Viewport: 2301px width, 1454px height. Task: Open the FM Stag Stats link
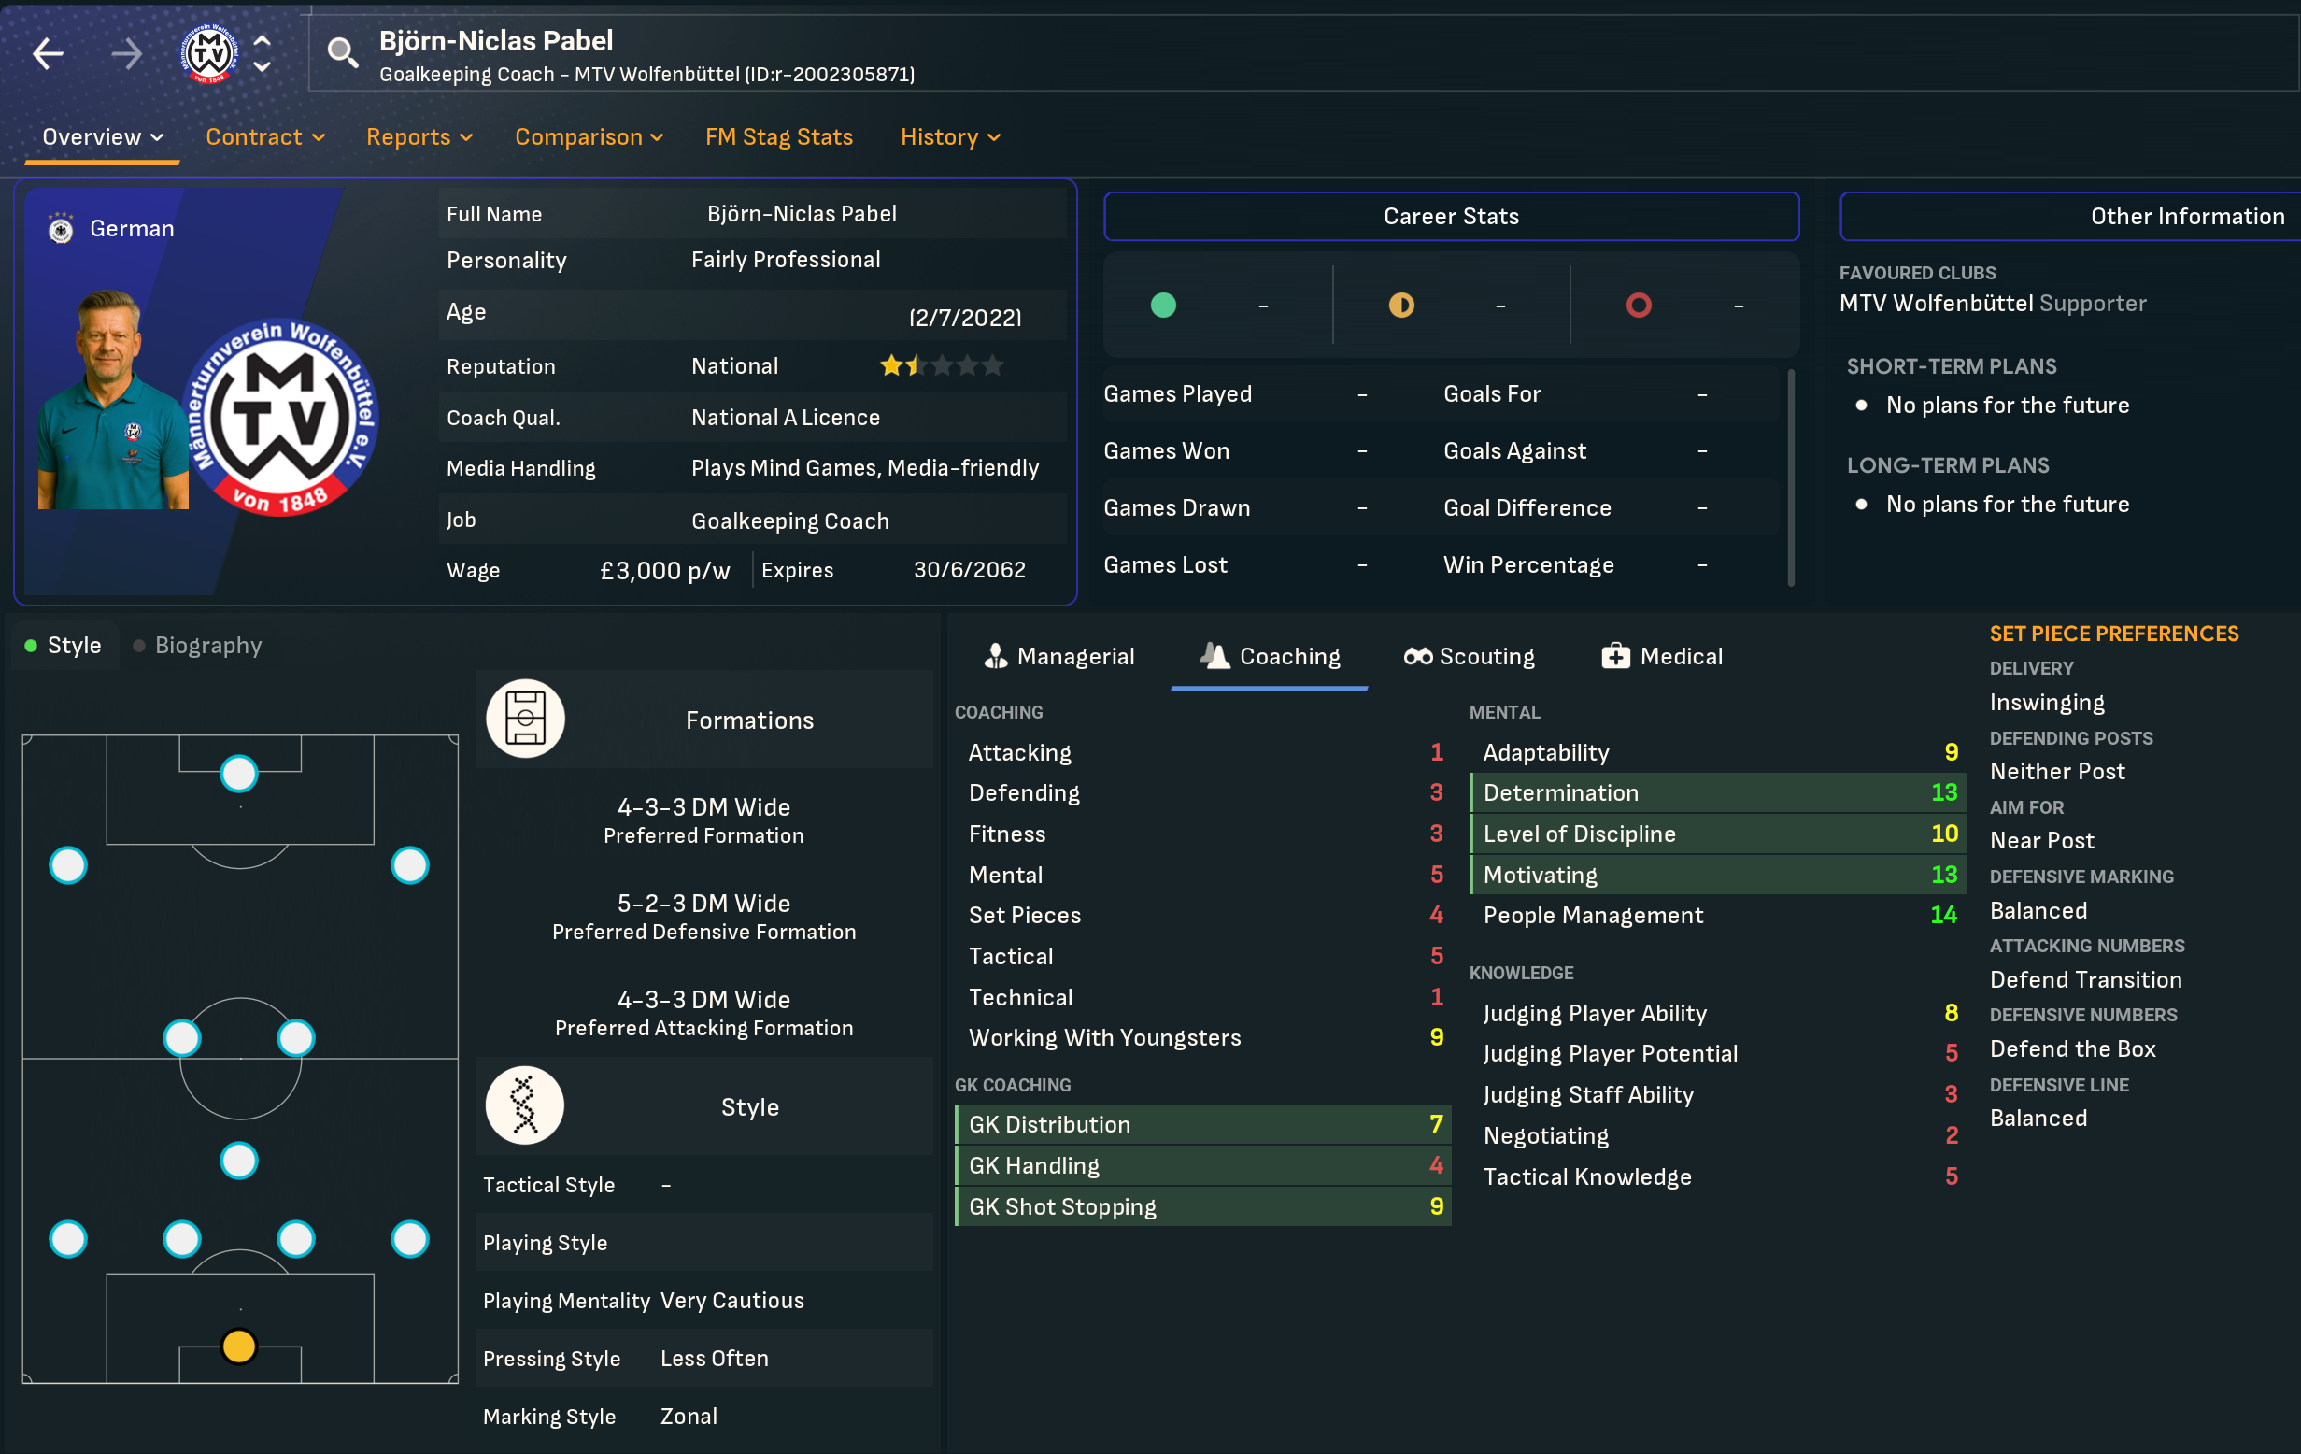(779, 136)
